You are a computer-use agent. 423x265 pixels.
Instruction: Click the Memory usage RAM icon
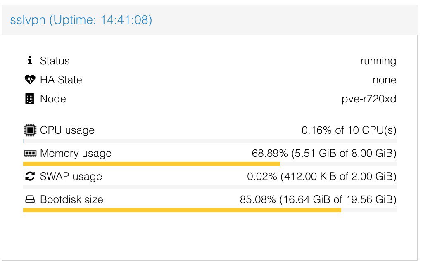(30, 154)
